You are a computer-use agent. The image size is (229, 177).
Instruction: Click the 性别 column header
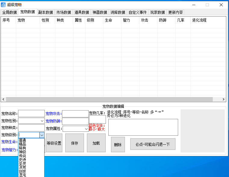pyautogui.click(x=48, y=20)
